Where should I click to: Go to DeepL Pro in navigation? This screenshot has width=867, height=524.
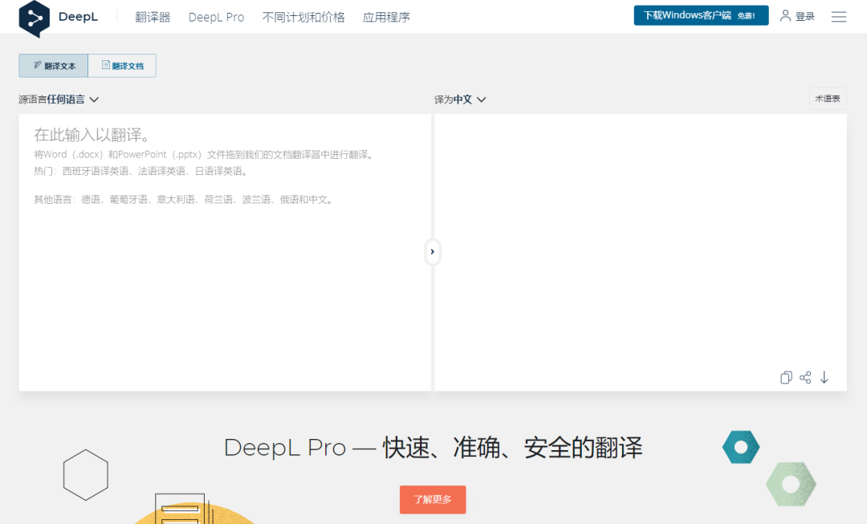coord(216,17)
